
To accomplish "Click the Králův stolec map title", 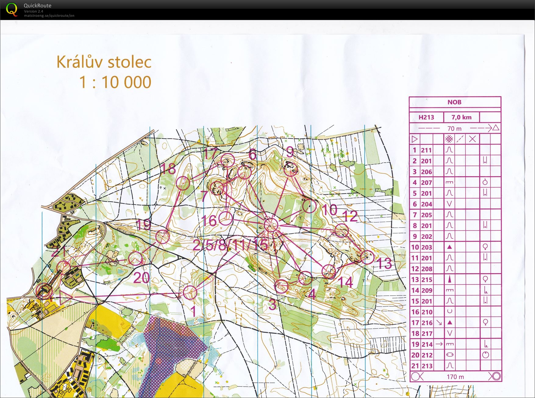I will pyautogui.click(x=104, y=62).
